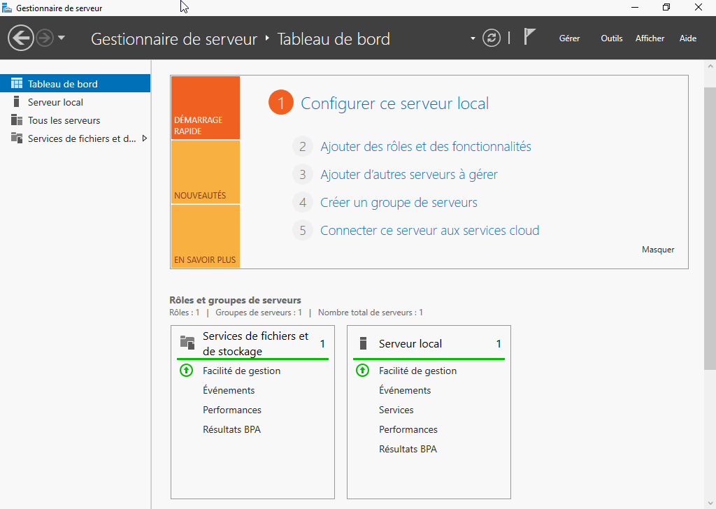Hide welcome panel with Masquer
Viewport: 716px width, 509px height.
tap(657, 250)
